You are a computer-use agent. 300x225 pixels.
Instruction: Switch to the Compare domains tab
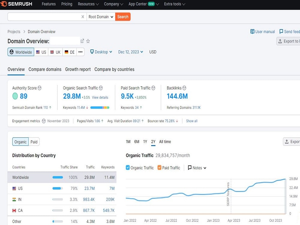pyautogui.click(x=45, y=69)
